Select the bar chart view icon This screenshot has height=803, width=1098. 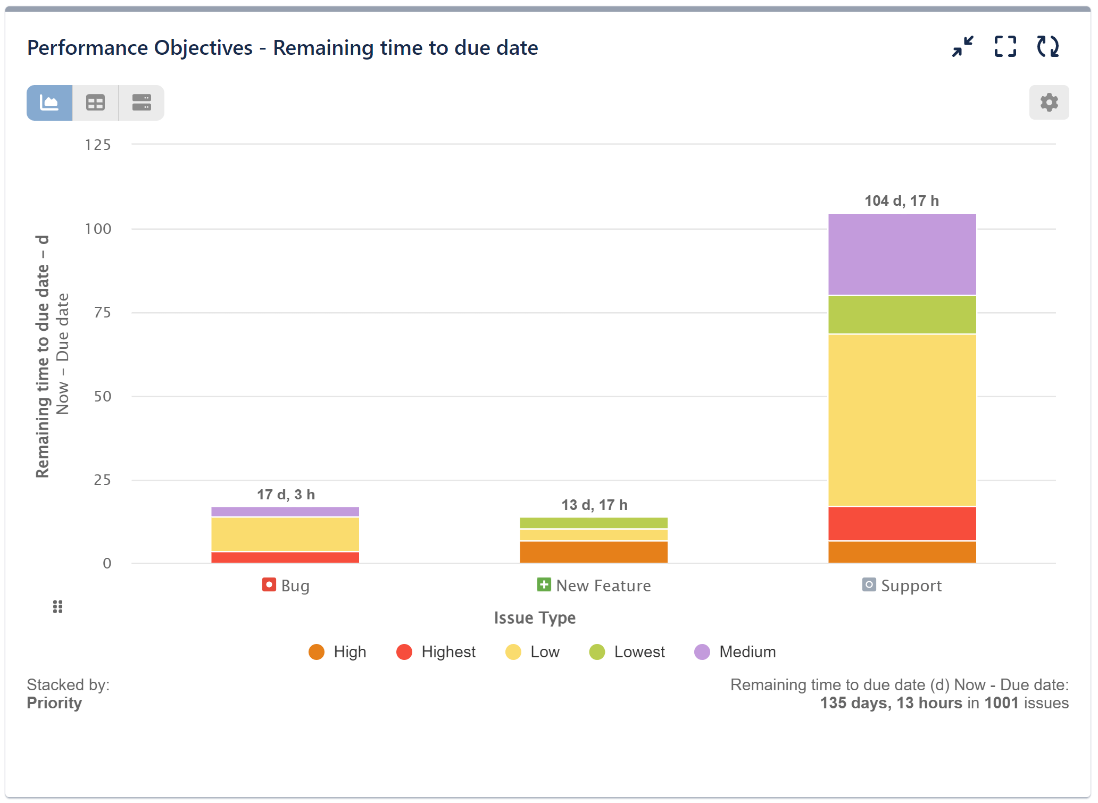49,102
